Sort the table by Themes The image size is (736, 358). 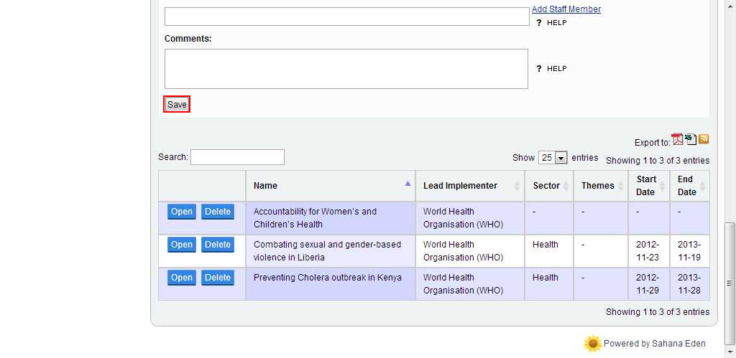[599, 186]
